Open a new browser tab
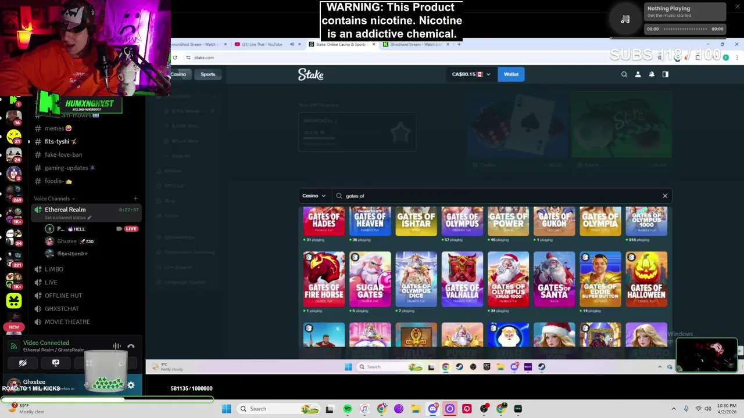The height and width of the screenshot is (418, 744). coord(459,44)
